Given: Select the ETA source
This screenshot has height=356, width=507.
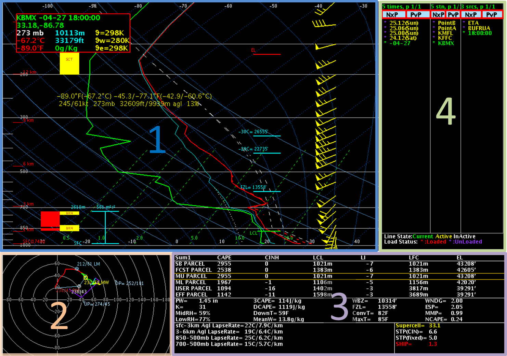Looking at the screenshot, I should click(473, 23).
